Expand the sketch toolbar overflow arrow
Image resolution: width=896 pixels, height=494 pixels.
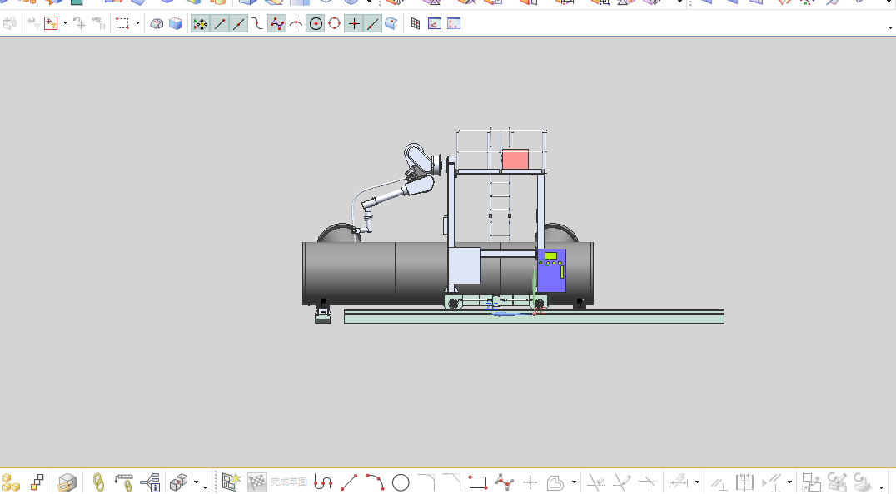[882, 487]
